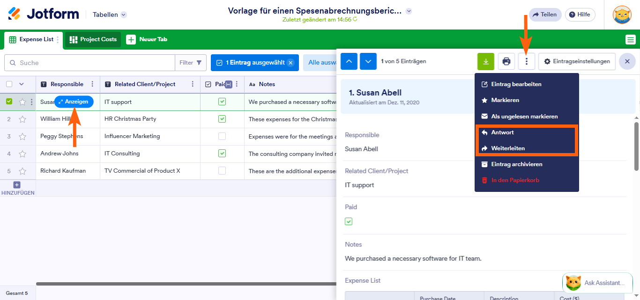Viewport: 640px width, 300px height.
Task: Open the Filter dropdown
Action: click(x=191, y=62)
